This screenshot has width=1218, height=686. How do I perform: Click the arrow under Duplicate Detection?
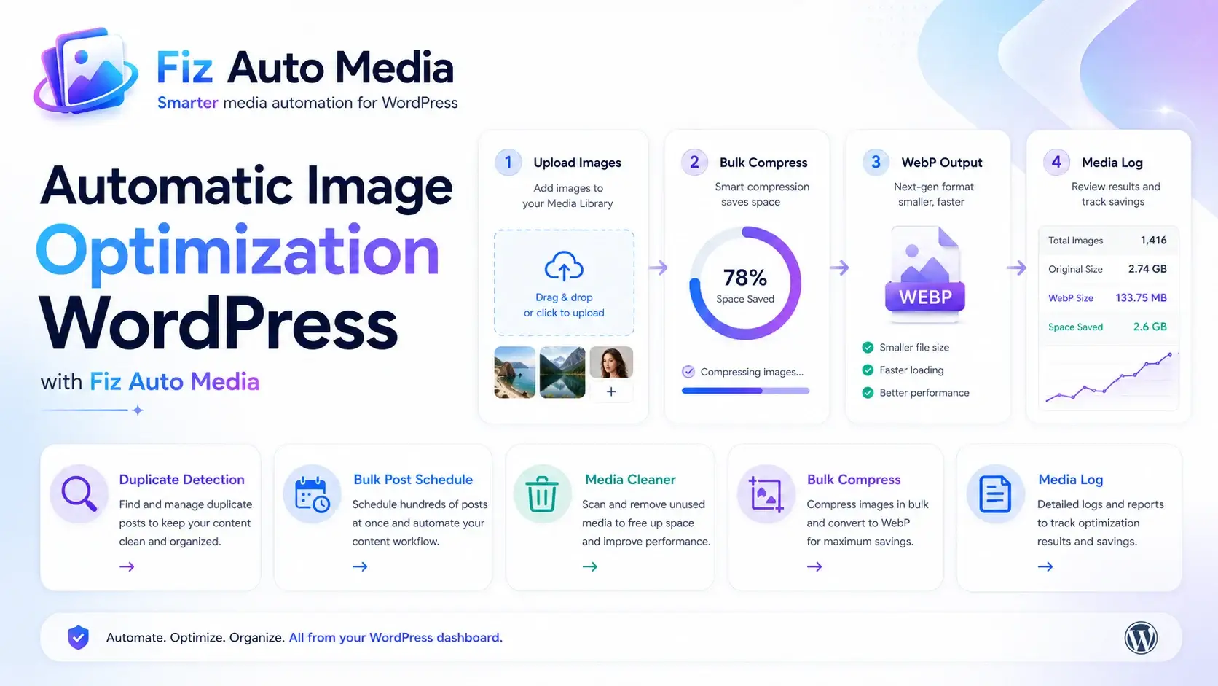(127, 566)
